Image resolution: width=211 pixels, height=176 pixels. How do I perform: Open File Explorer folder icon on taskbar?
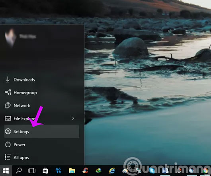(72, 170)
